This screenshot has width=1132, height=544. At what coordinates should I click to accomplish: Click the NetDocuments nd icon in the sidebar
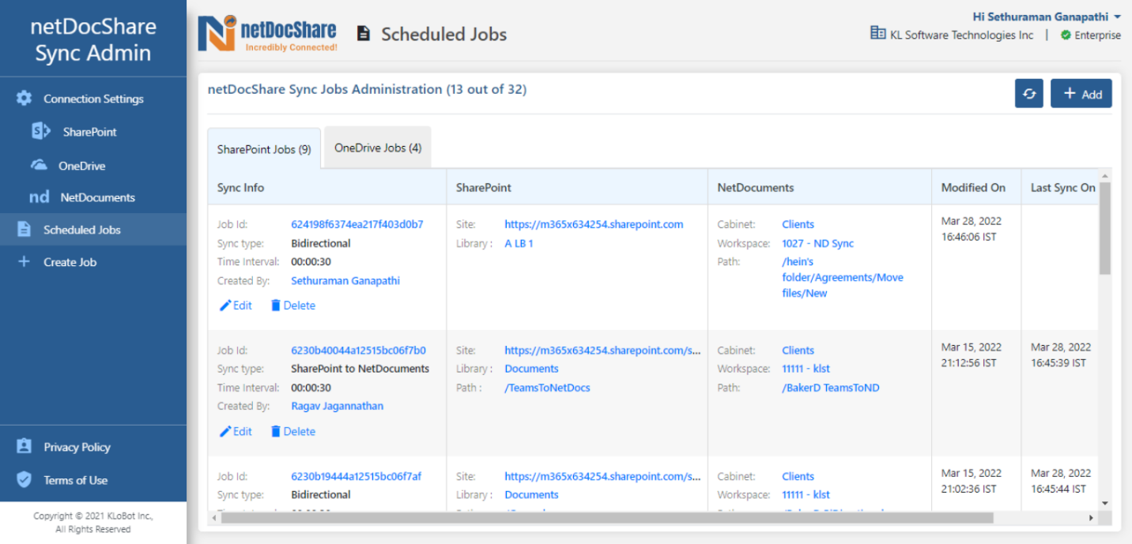pos(40,197)
